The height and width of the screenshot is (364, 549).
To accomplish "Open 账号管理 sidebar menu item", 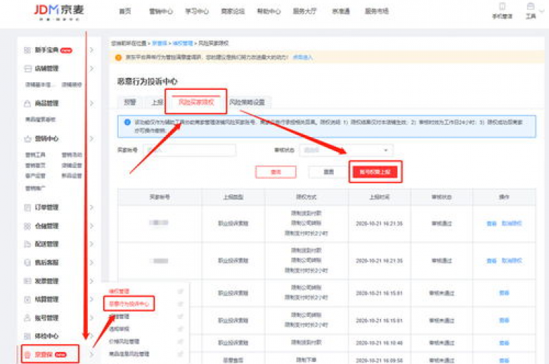I will [x=46, y=318].
